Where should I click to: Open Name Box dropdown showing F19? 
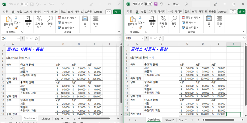pos(143,38)
